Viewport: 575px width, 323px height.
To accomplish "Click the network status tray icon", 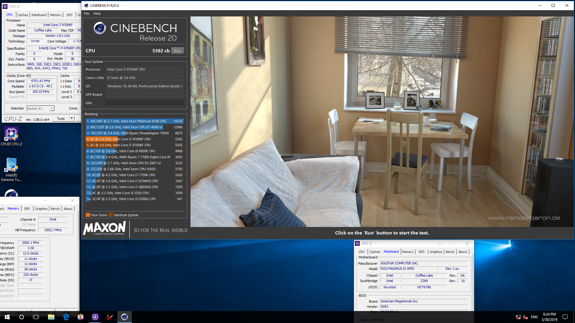I will (518, 317).
